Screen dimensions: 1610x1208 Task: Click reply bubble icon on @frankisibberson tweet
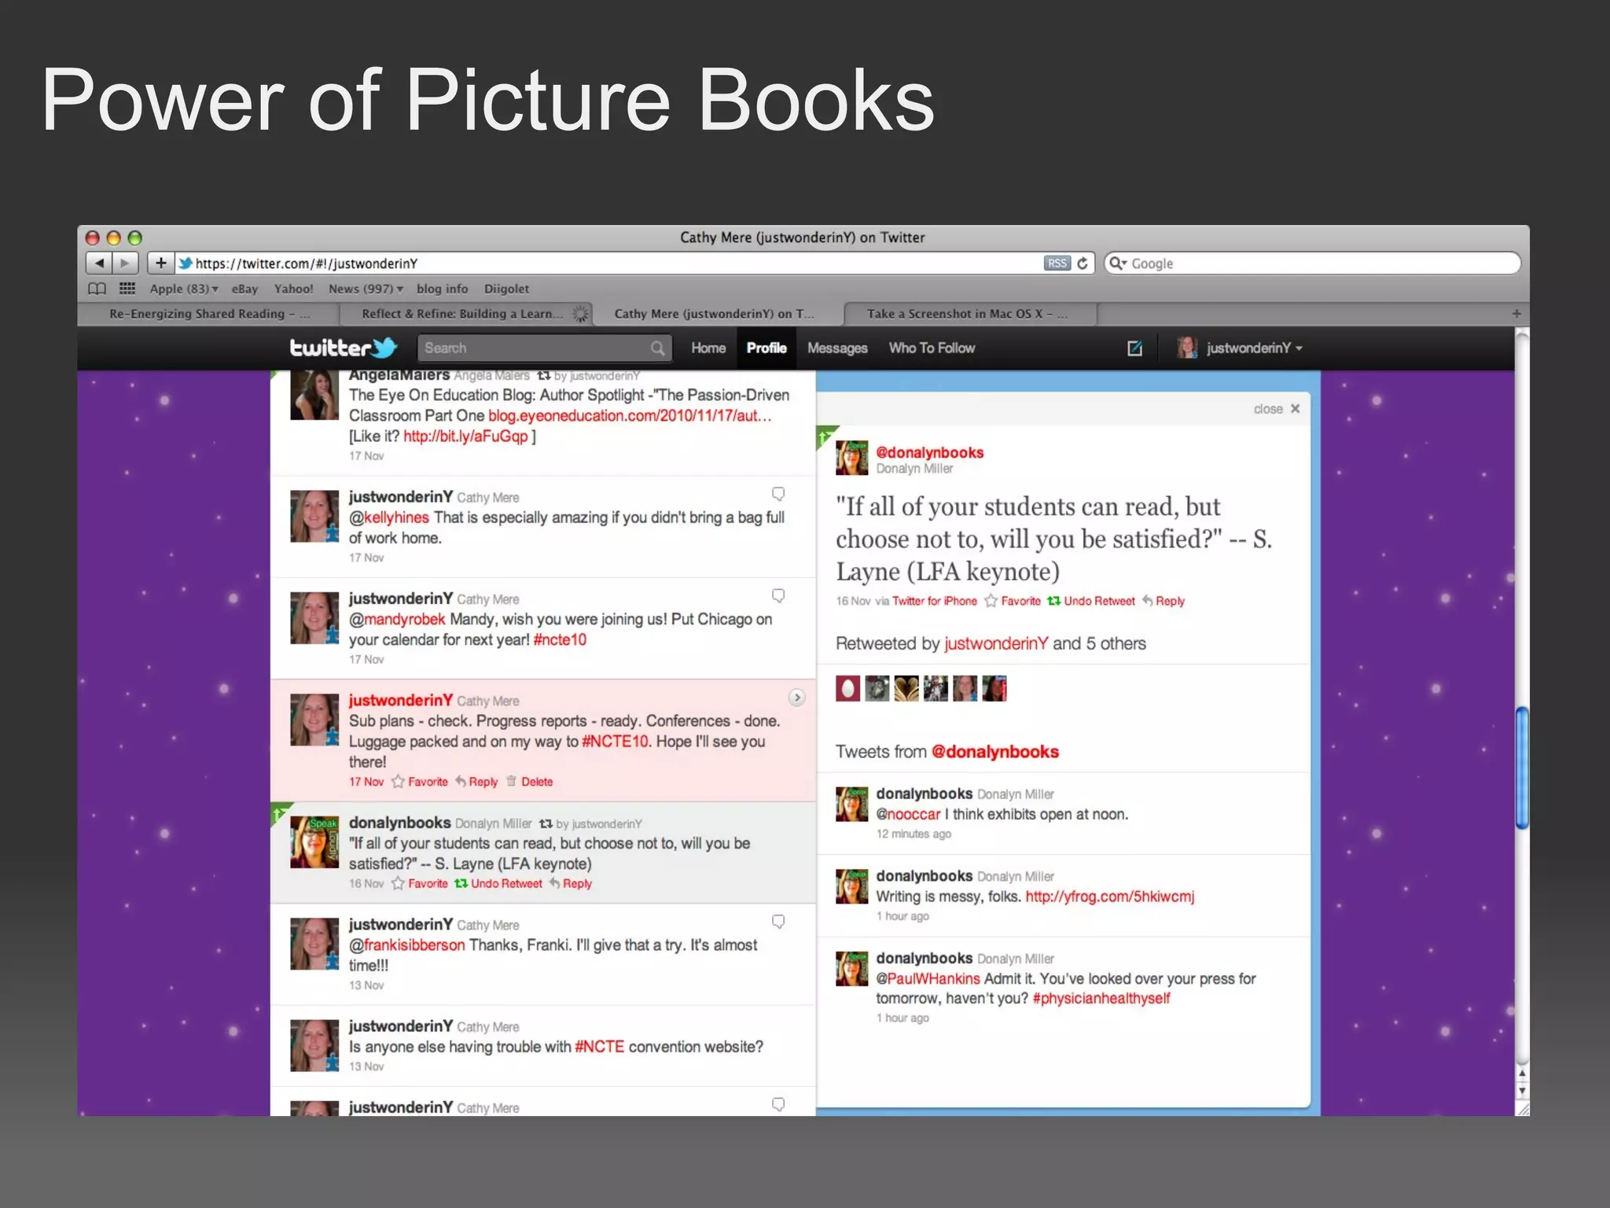click(x=778, y=921)
